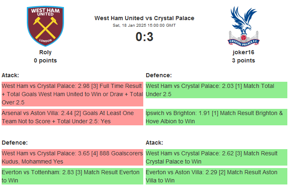Click joker16's lower Atack section heading
This screenshot has height=189, width=289.
(x=154, y=143)
